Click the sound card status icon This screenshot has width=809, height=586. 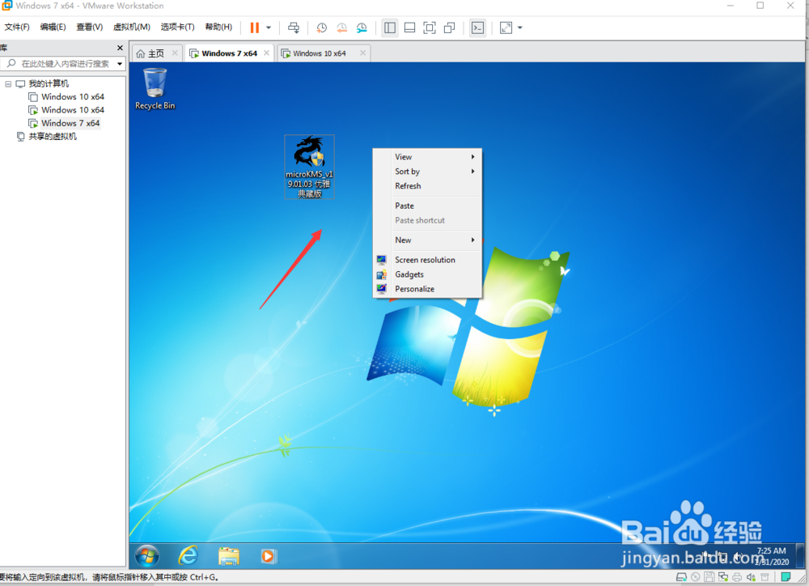[x=751, y=577]
